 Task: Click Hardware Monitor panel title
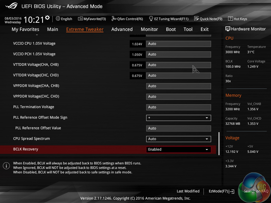[x=248, y=29]
